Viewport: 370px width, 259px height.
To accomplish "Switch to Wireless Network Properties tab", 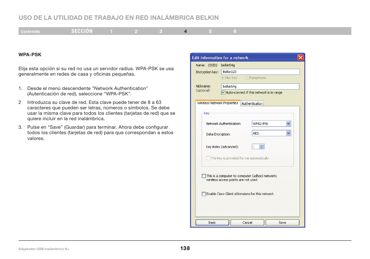I will click(x=218, y=103).
